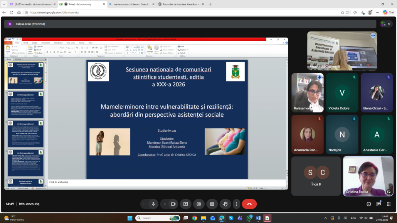The width and height of the screenshot is (397, 223).
Task: Open the three-dot more options menu
Action: pyautogui.click(x=237, y=204)
